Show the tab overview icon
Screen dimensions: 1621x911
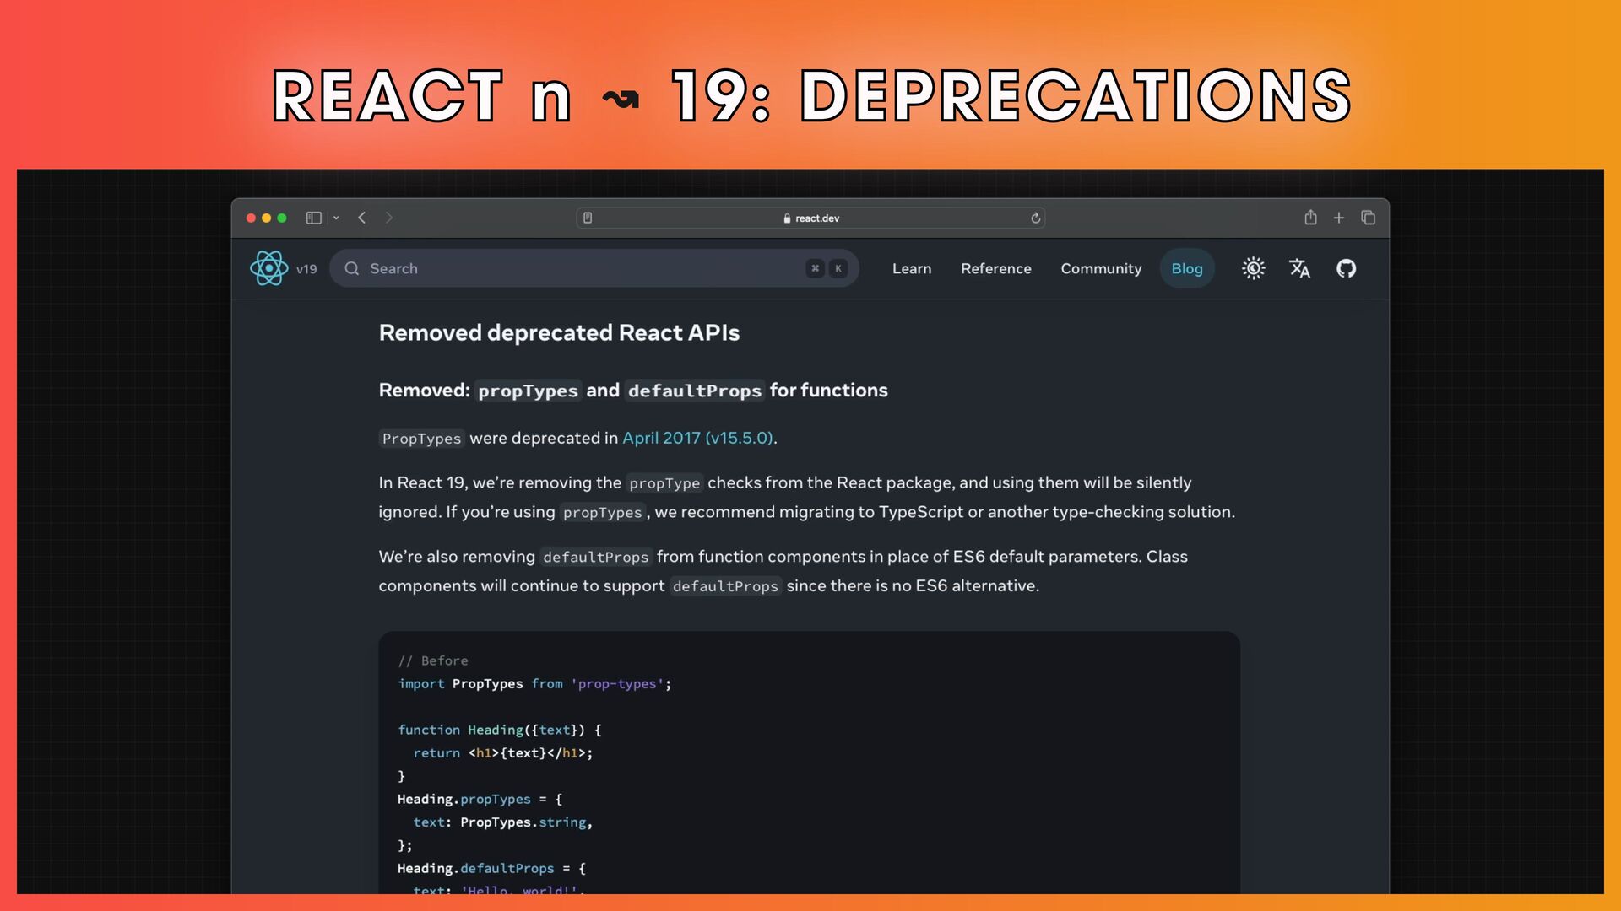1369,218
